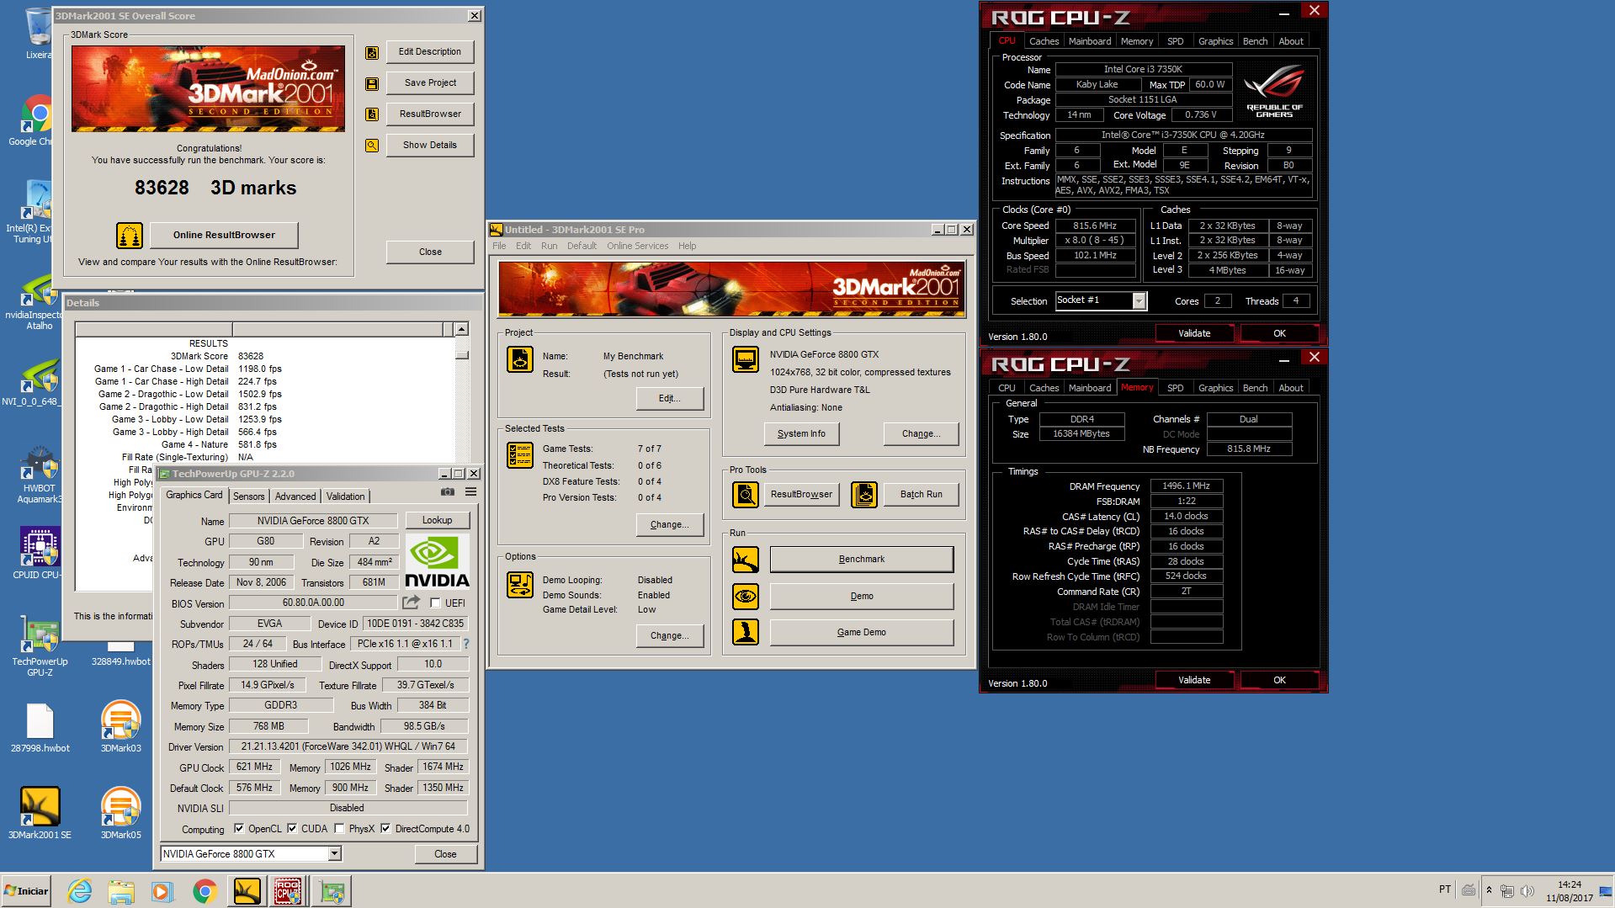Open the Validation tab in GPU-Z
Viewport: 1615px width, 908px height.
tap(345, 496)
